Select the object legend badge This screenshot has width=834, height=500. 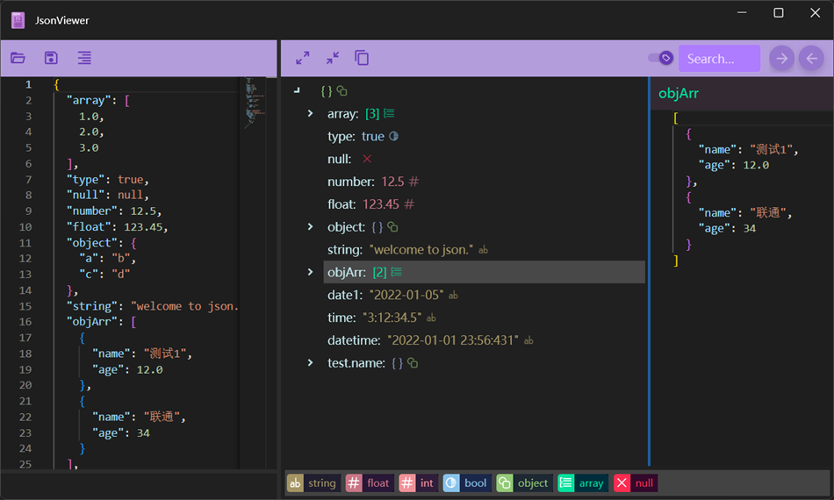[524, 483]
